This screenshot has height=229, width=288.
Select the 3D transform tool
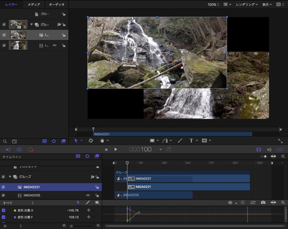tap(91, 141)
